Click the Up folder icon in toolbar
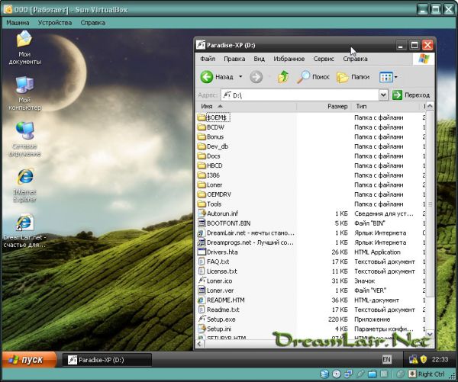Viewport: 458px width, 382px height. pos(283,77)
